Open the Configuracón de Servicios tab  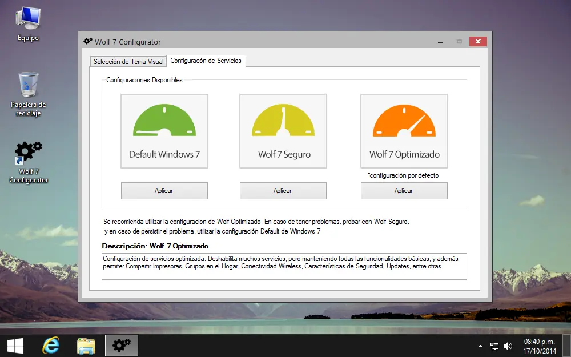point(206,61)
